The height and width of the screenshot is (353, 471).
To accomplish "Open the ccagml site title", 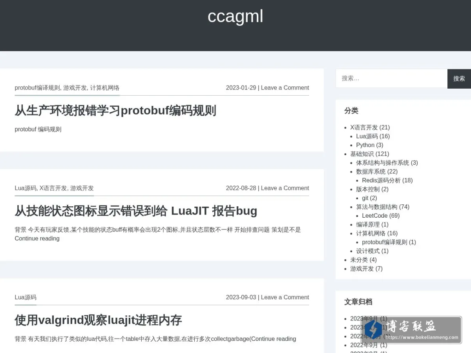I will (235, 16).
